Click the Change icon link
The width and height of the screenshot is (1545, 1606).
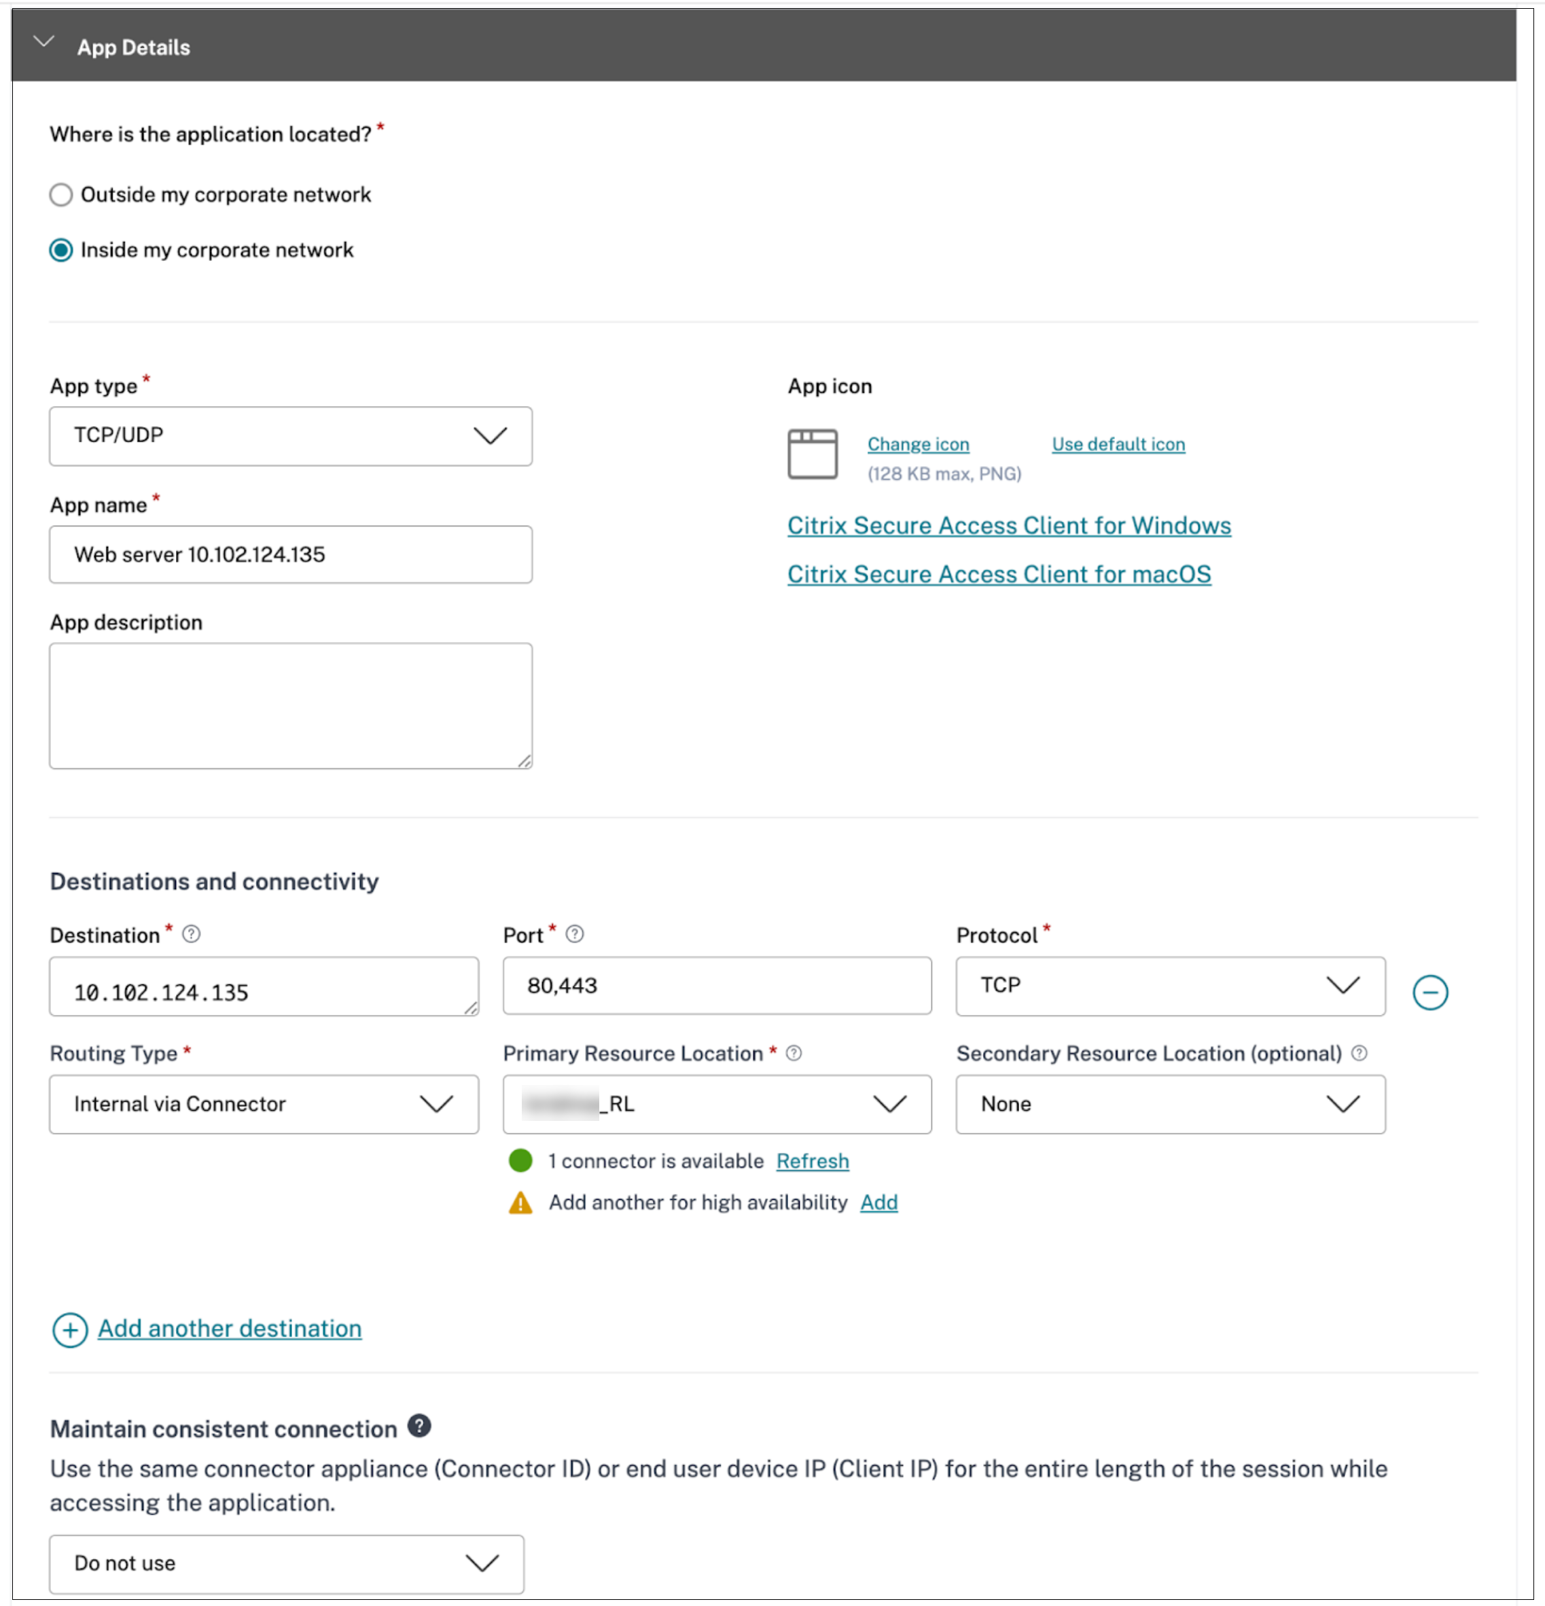918,444
